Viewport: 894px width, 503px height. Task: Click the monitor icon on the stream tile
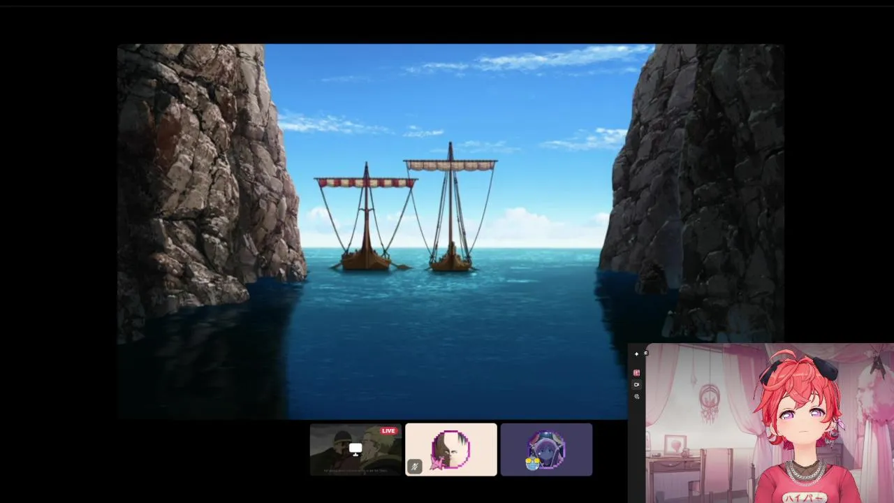[x=356, y=449]
